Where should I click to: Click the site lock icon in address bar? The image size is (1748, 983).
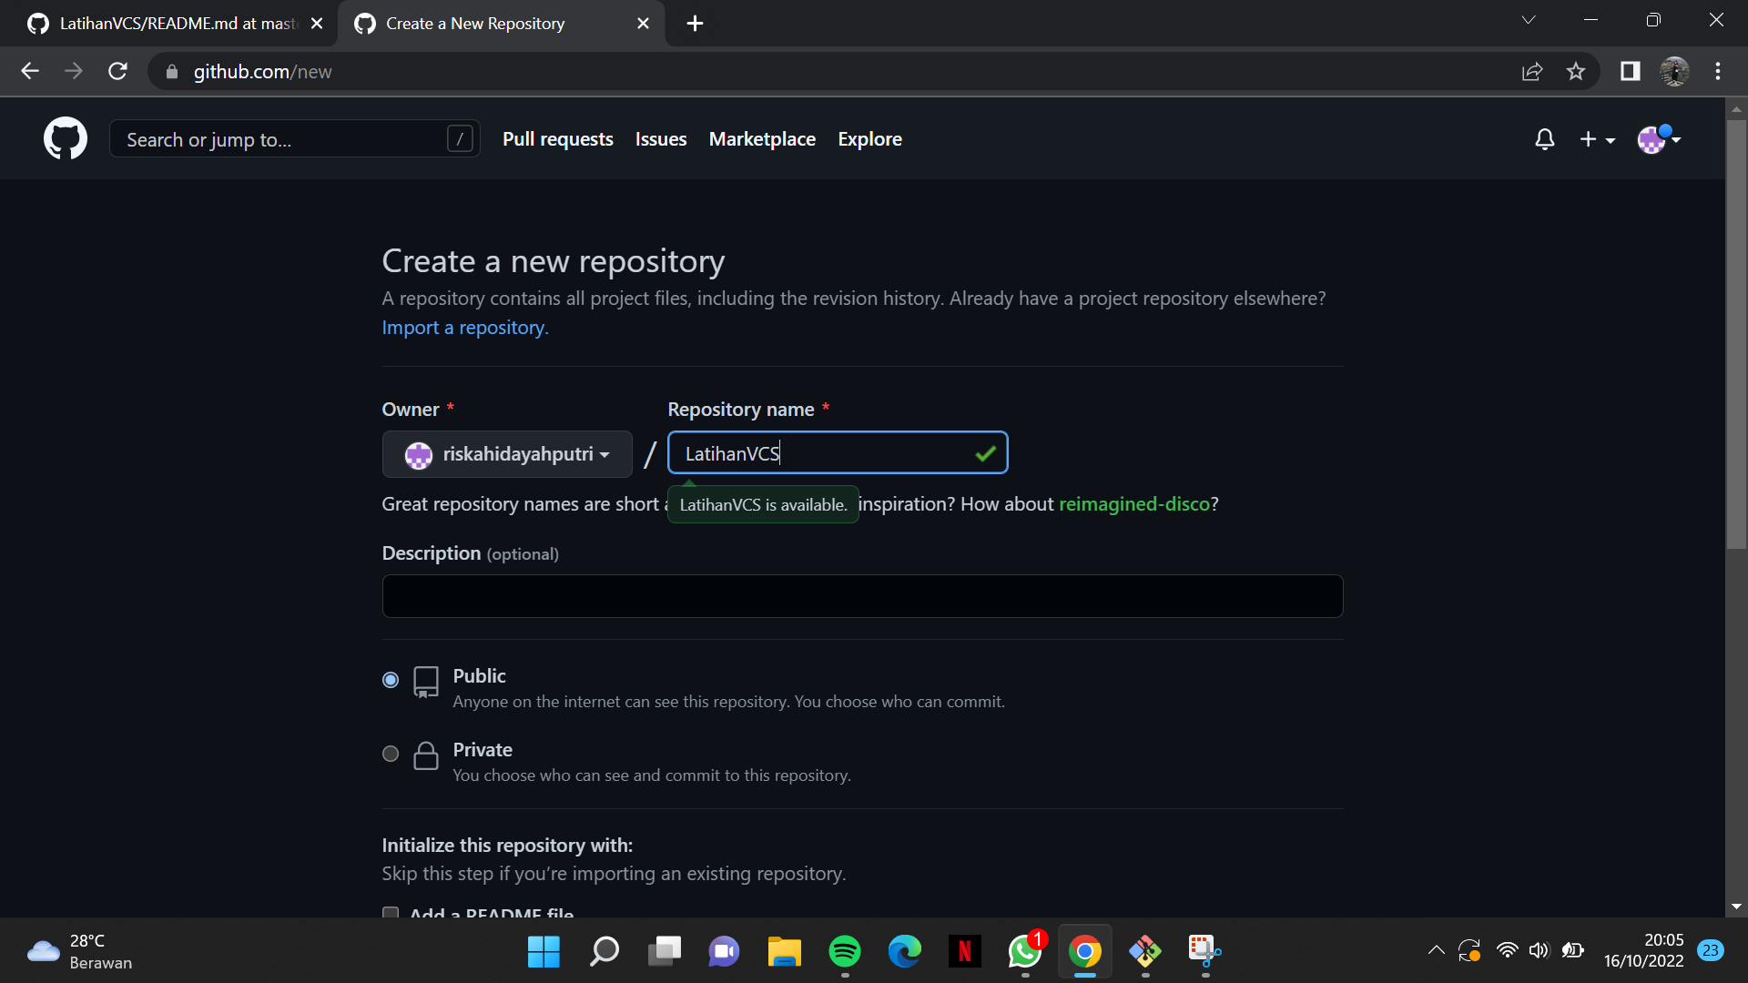(171, 71)
